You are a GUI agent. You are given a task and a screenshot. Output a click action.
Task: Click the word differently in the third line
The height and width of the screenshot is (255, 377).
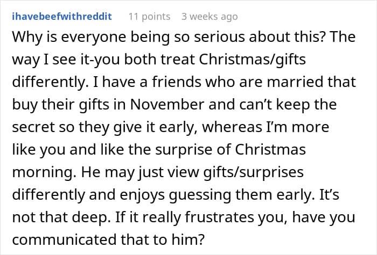coord(42,82)
